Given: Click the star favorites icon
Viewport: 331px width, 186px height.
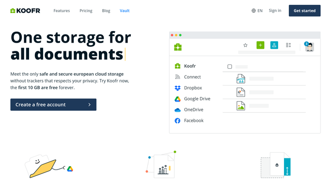Looking at the screenshot, I should (245, 45).
